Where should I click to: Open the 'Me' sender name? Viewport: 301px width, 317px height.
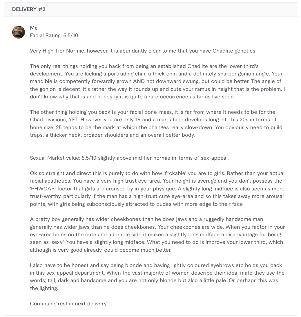34,28
